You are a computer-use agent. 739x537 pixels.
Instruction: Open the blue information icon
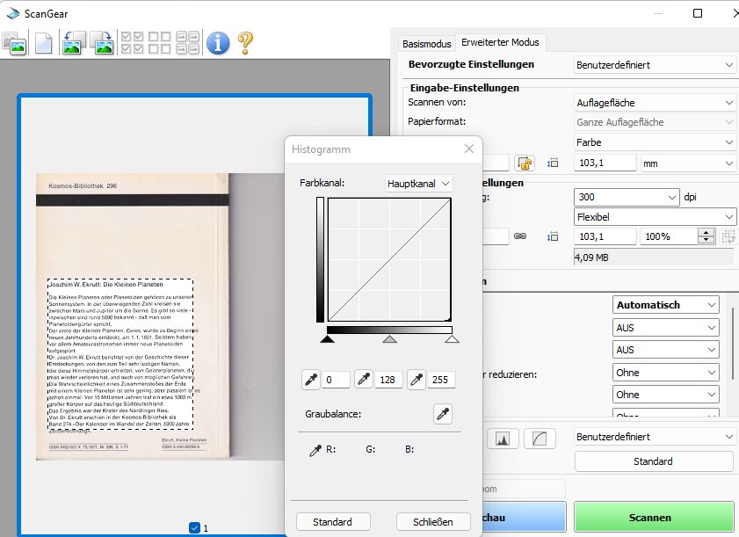click(218, 43)
